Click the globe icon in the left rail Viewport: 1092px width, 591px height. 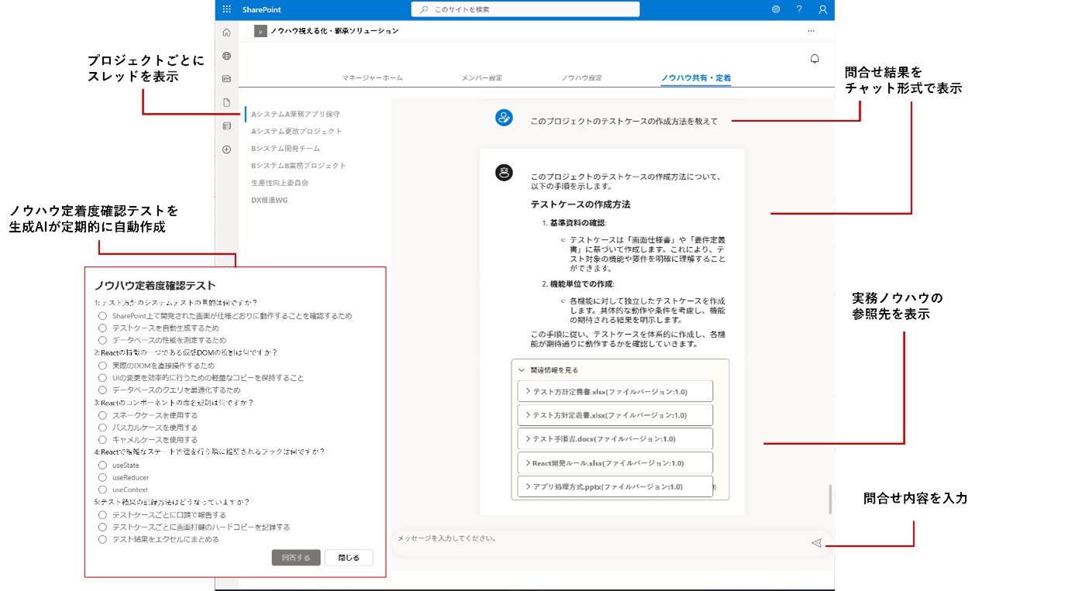tap(226, 56)
